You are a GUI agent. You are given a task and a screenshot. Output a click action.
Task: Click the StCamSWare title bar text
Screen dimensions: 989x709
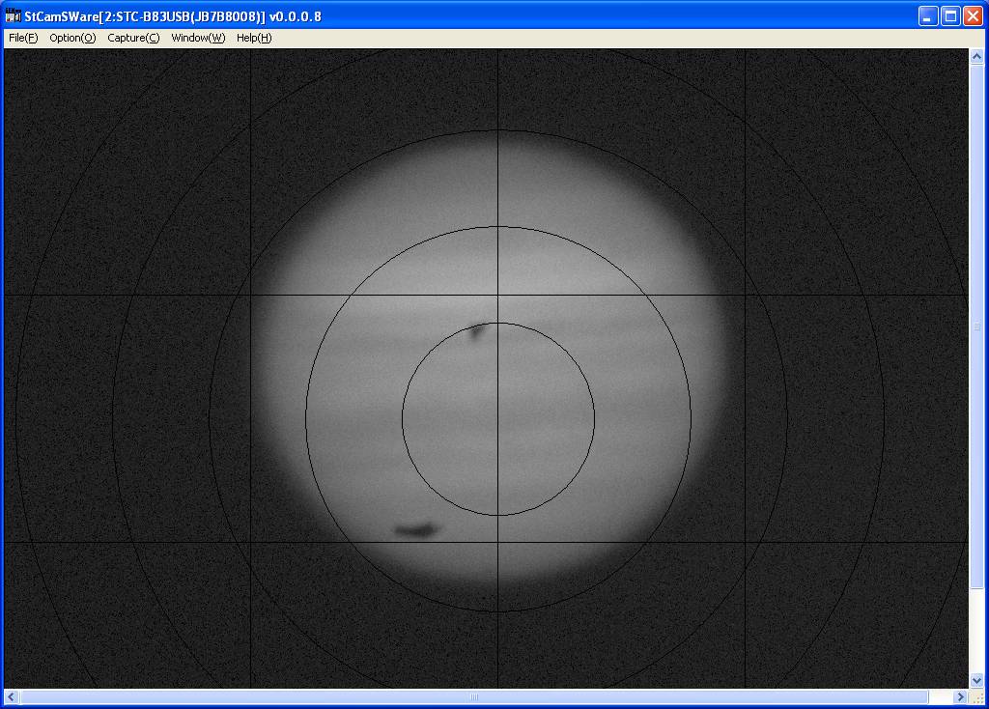173,16
